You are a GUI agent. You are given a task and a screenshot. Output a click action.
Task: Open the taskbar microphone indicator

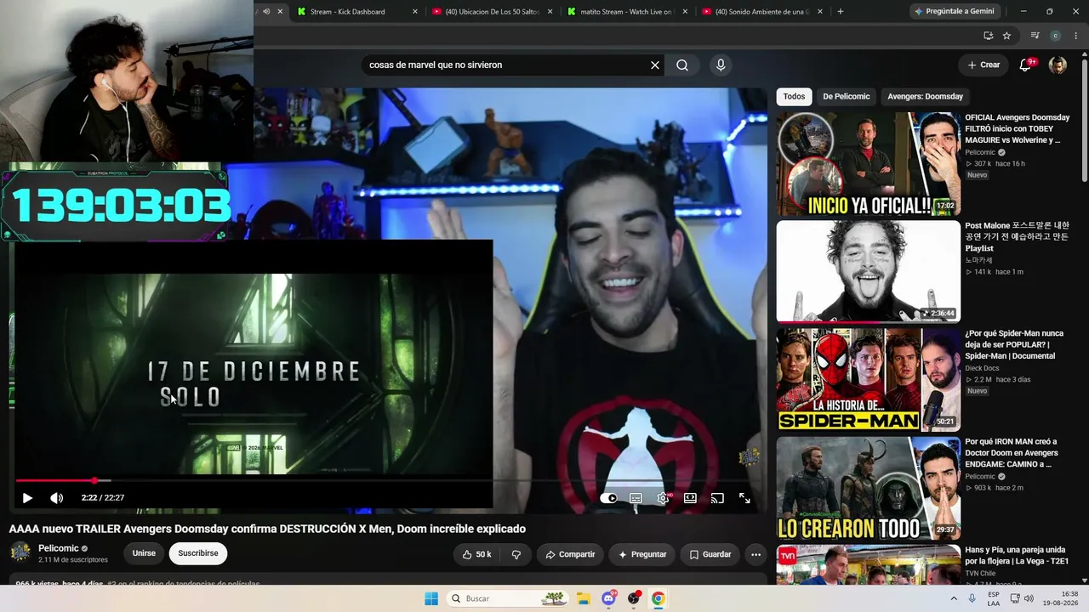972,598
